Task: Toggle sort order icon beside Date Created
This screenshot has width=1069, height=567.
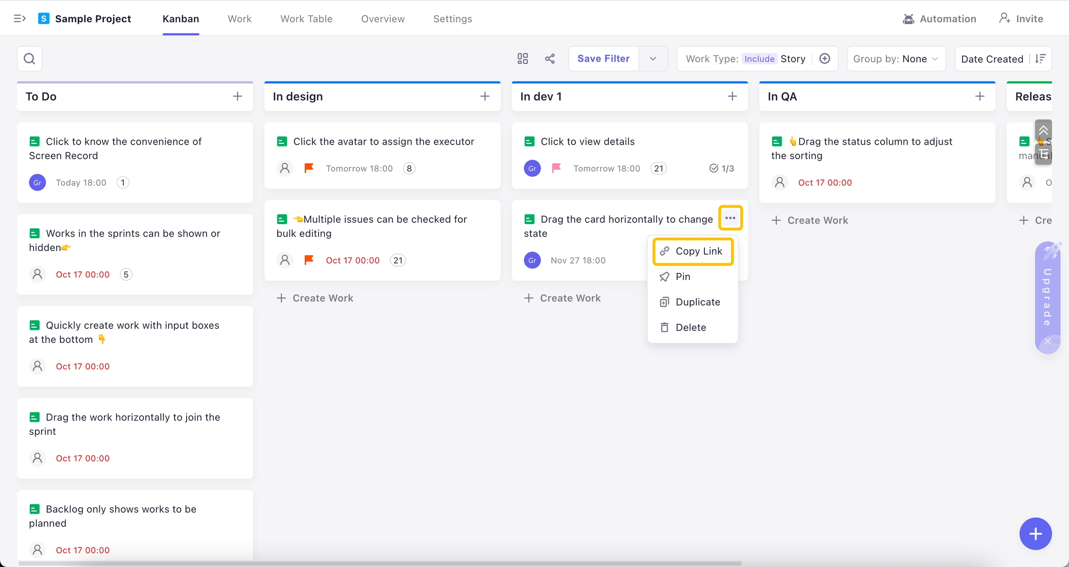Action: [1040, 59]
